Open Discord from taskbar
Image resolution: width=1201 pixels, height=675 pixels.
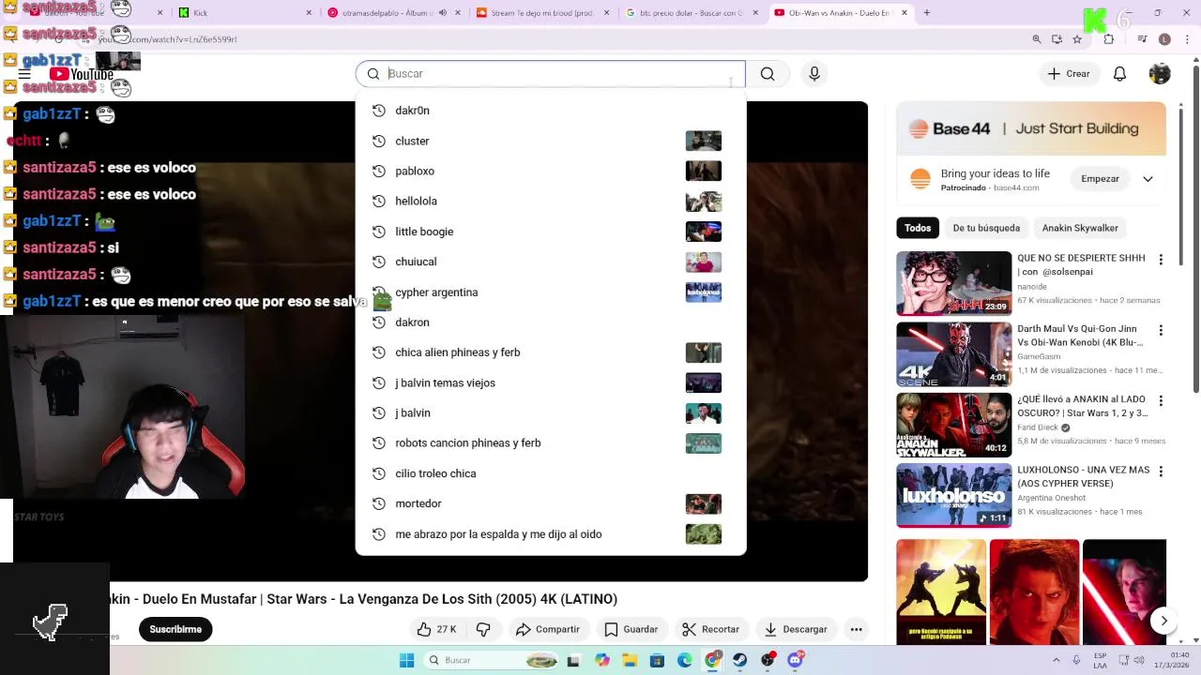(796, 660)
